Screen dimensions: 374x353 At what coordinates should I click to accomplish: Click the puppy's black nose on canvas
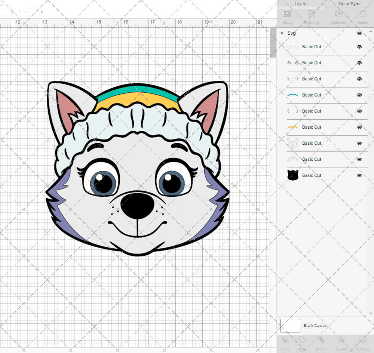pos(137,206)
